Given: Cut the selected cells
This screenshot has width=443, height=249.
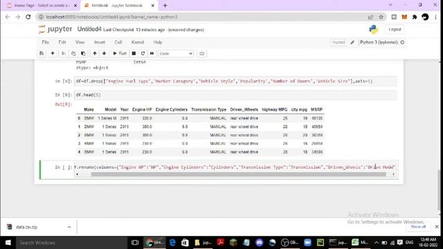Looking at the screenshot, I should 64,53.
